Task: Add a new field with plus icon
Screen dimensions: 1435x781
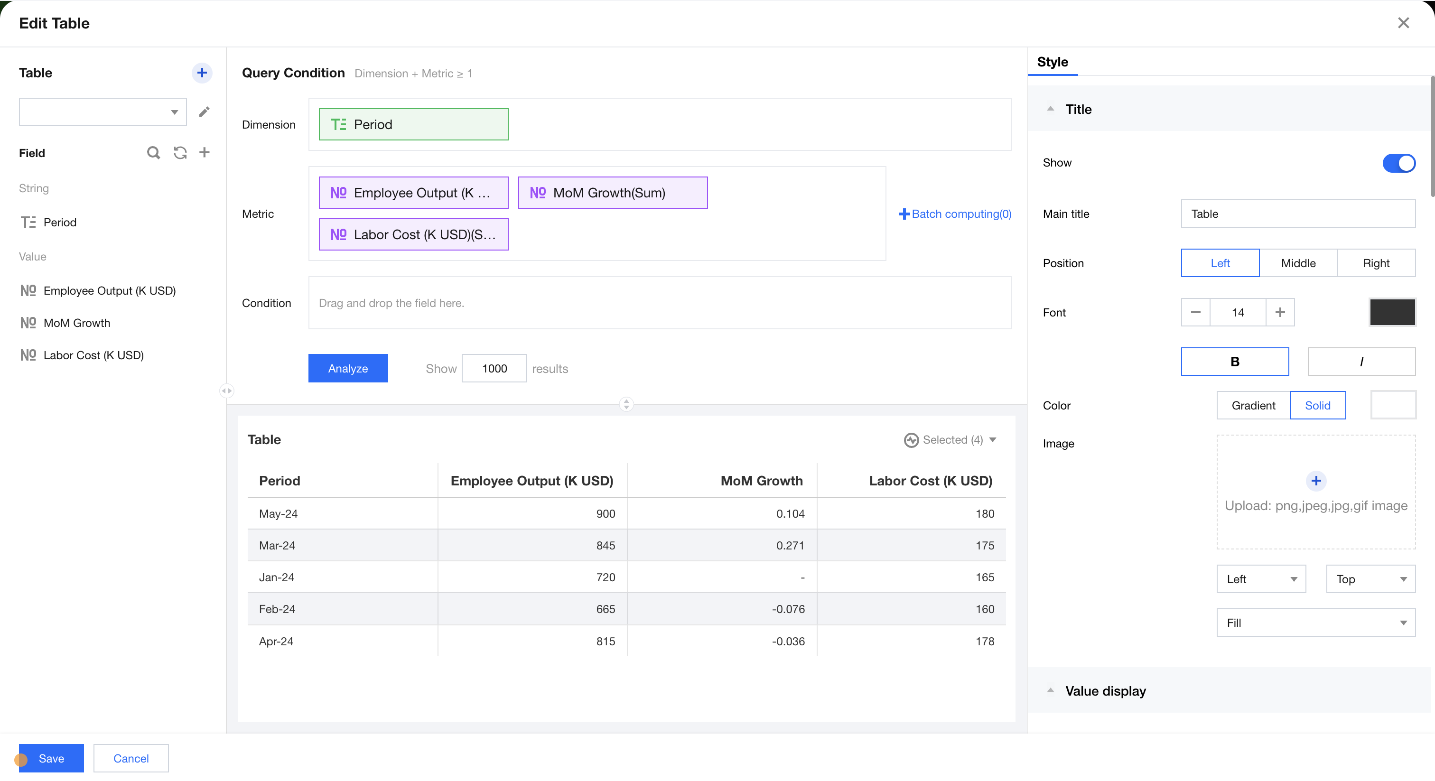Action: point(205,153)
